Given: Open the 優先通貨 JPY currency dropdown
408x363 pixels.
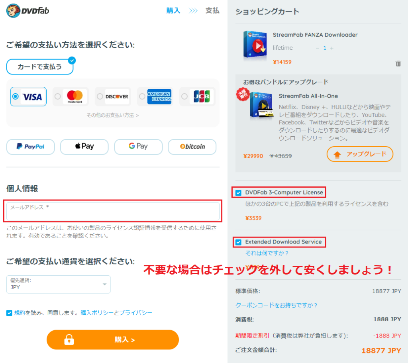Looking at the screenshot, I should [59, 285].
